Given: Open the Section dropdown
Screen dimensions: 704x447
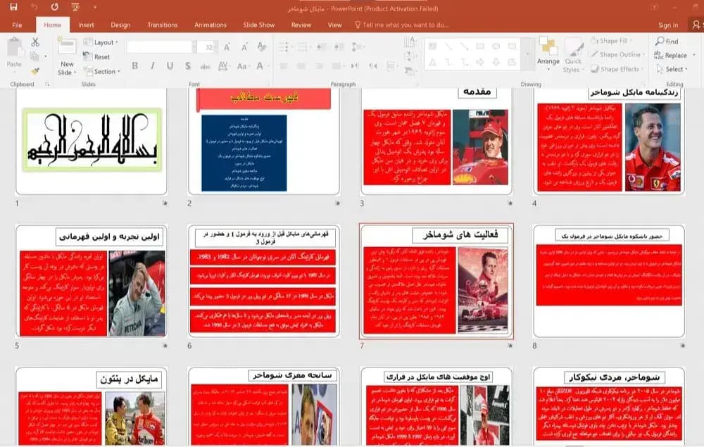Looking at the screenshot, I should click(x=102, y=71).
